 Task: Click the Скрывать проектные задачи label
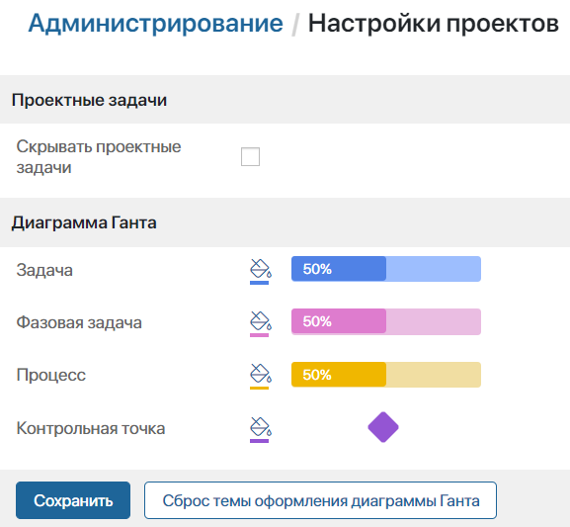(99, 157)
